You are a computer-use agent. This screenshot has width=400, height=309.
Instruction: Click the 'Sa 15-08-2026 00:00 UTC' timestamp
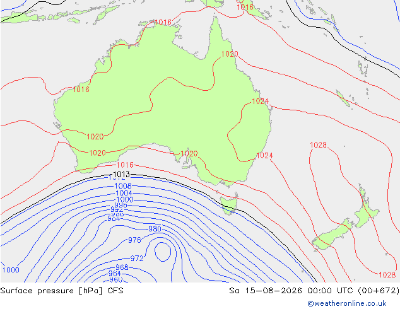coord(292,291)
